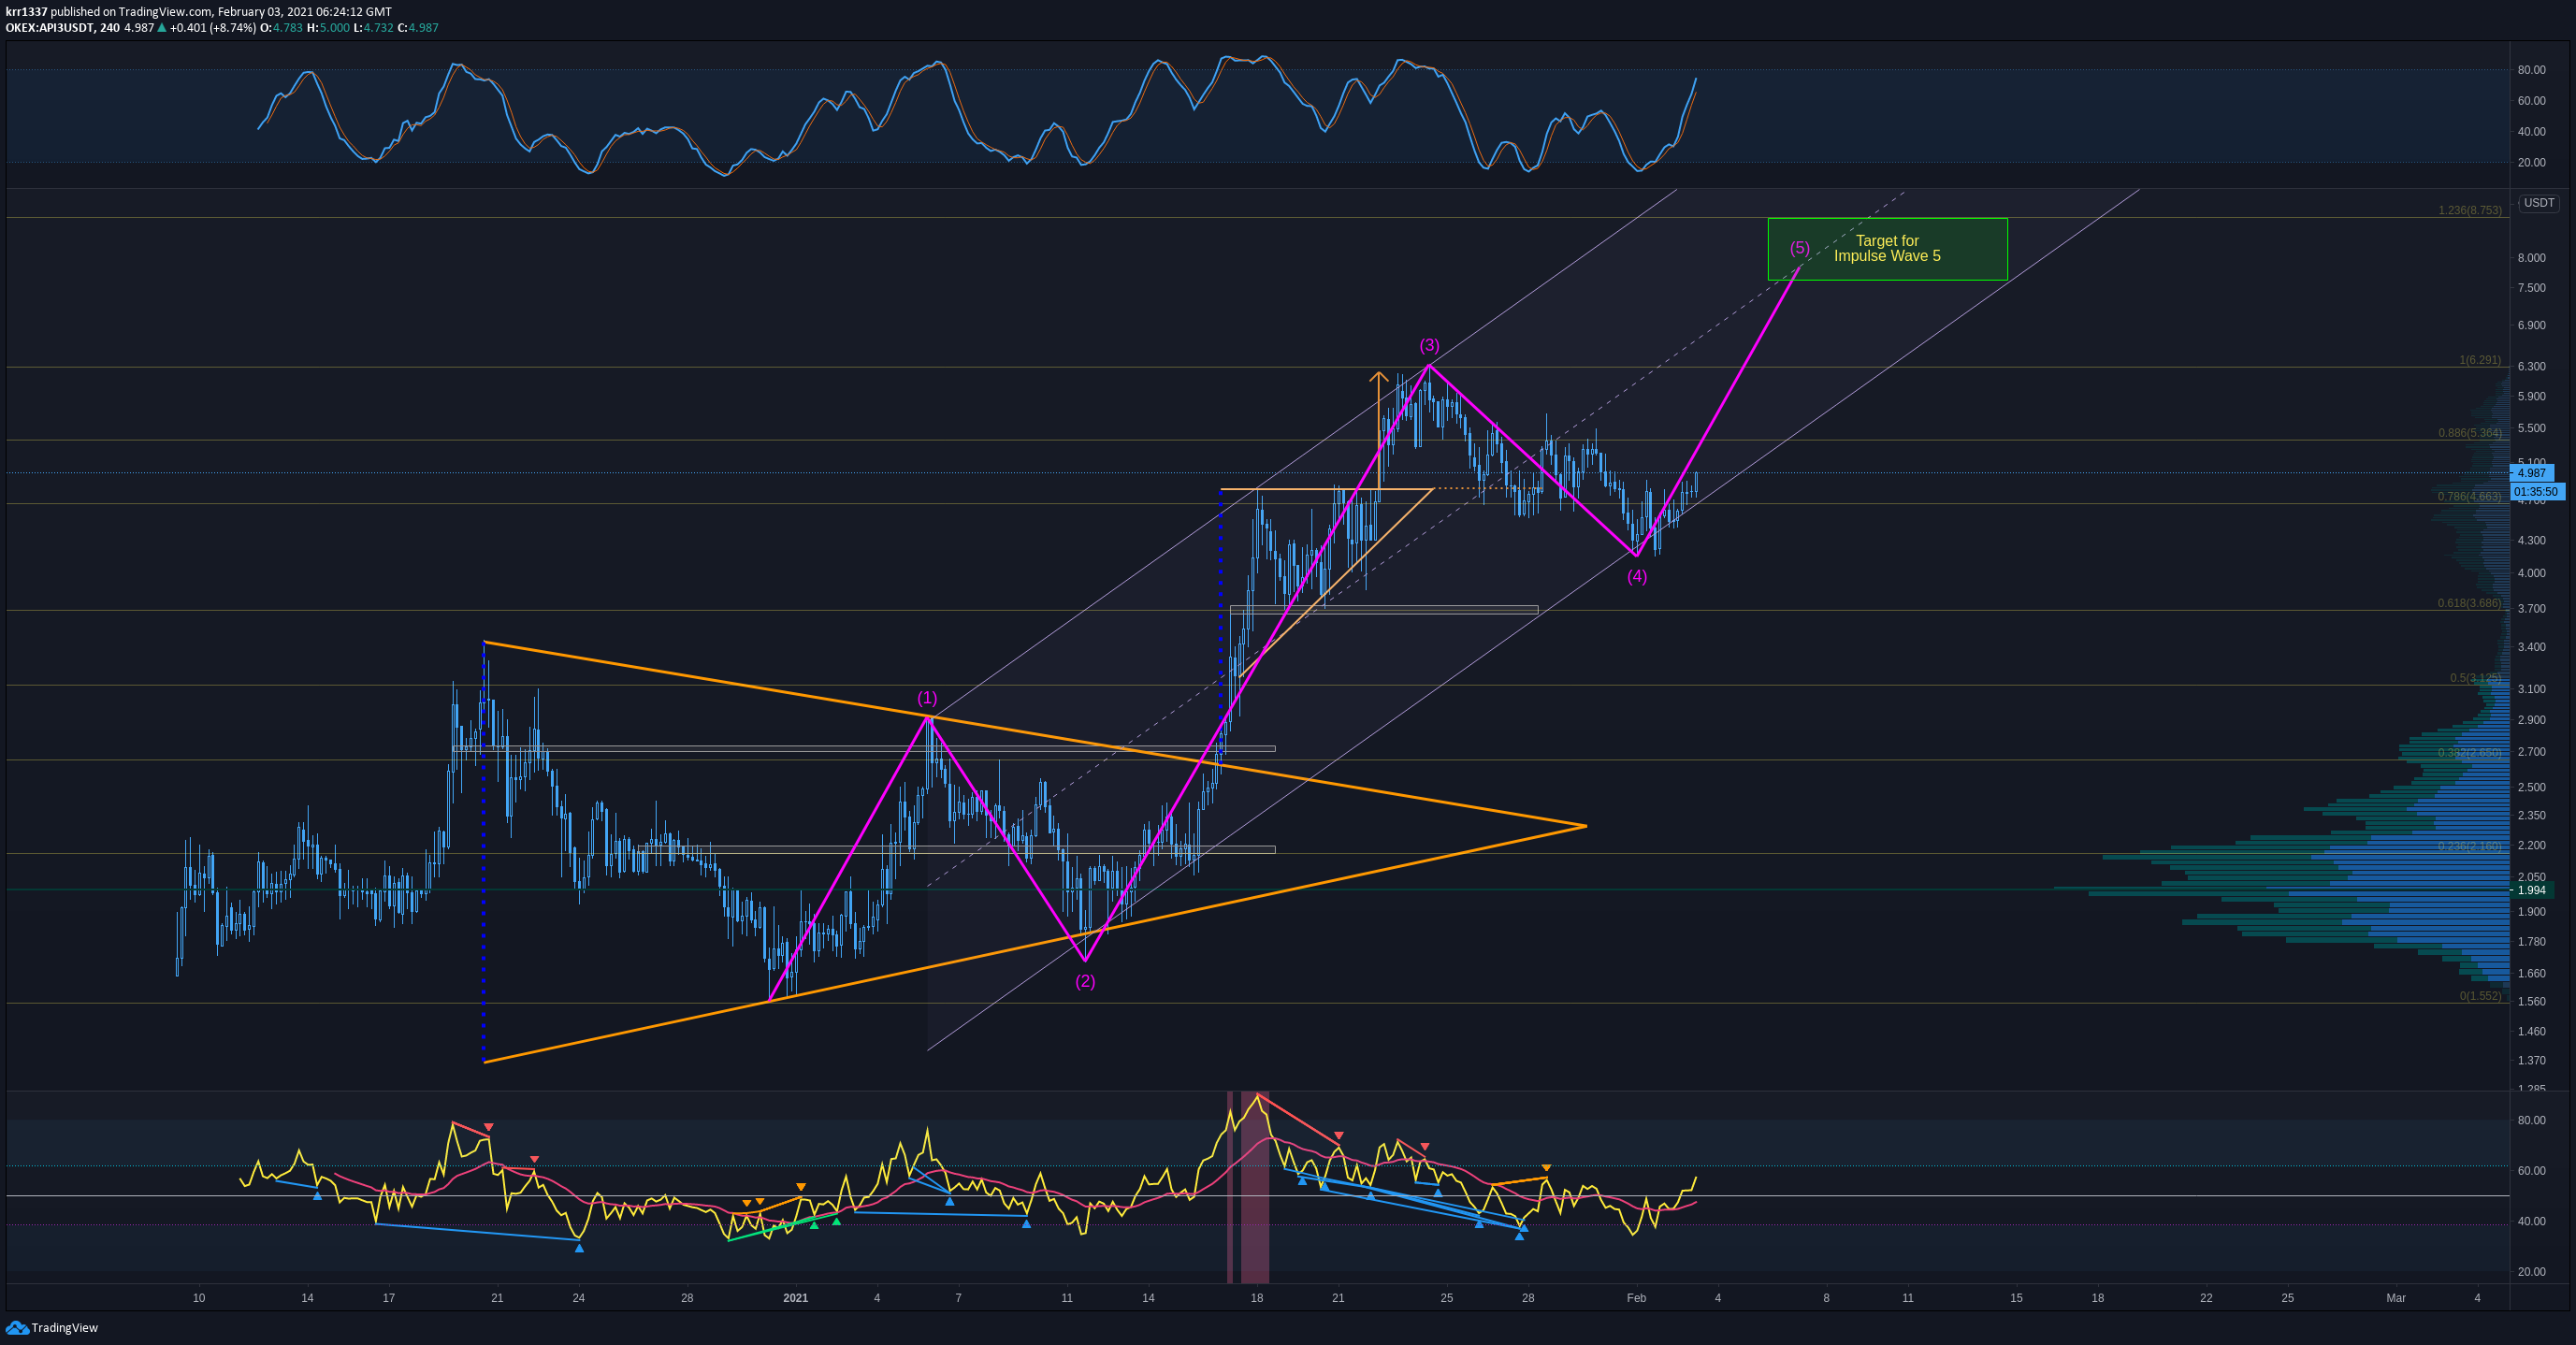Click the 2021 label on the date axis
This screenshot has width=2576, height=1345.
pos(795,1298)
